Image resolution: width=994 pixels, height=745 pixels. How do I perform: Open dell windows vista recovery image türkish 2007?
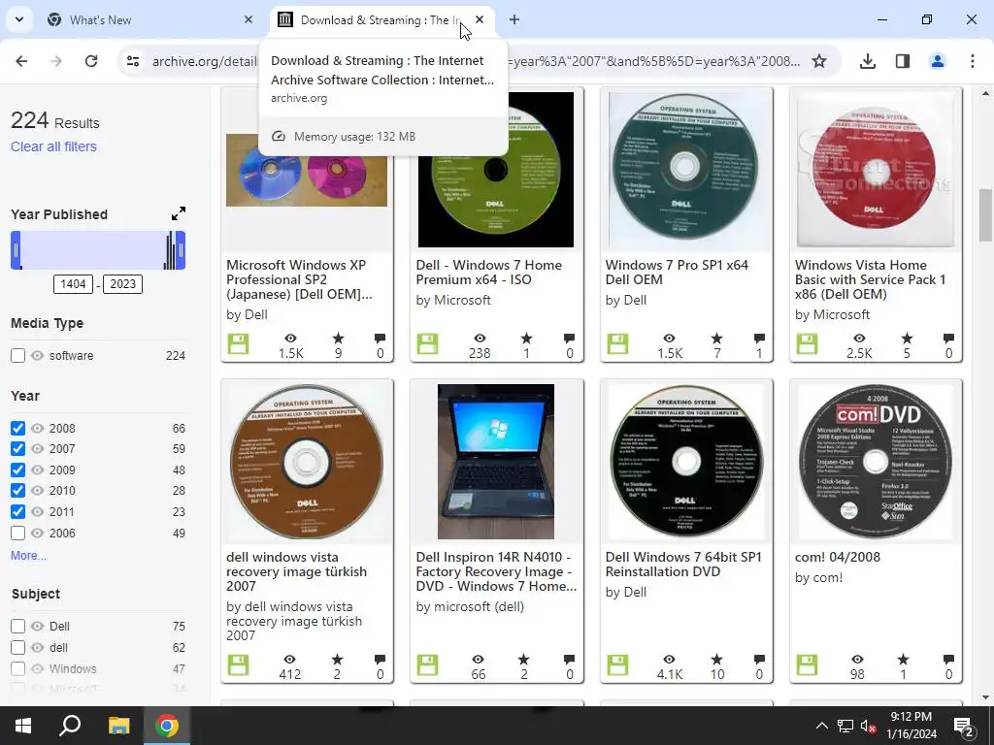coord(296,571)
